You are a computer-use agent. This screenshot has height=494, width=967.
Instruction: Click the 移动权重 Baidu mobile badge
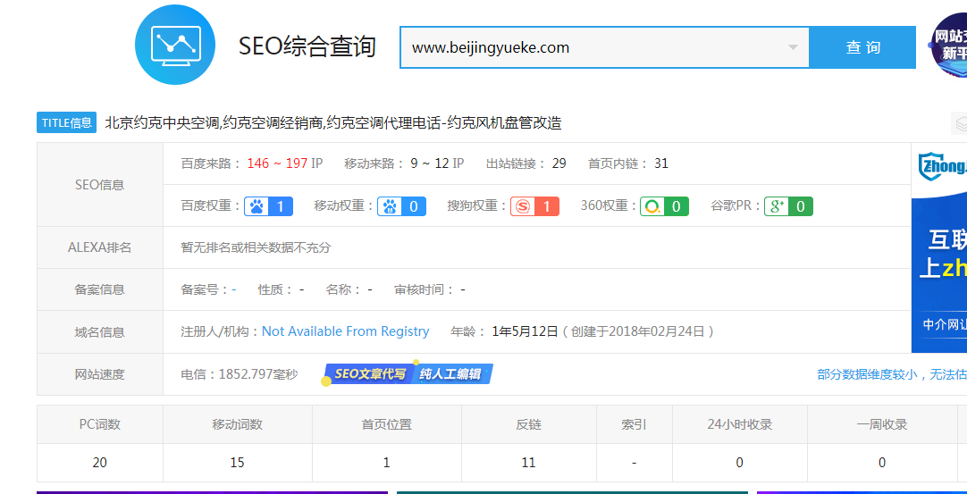401,206
